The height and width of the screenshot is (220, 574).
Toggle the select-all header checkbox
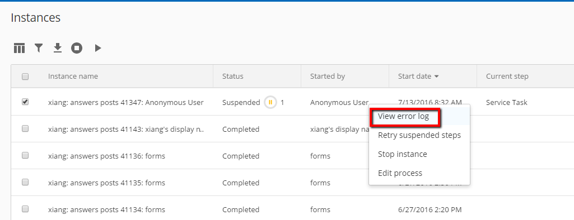click(25, 76)
